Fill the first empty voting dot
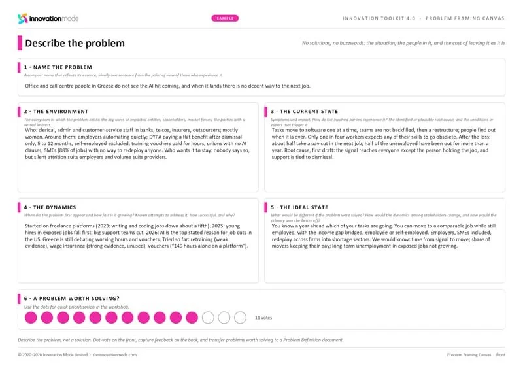This screenshot has height=370, width=523. point(208,318)
